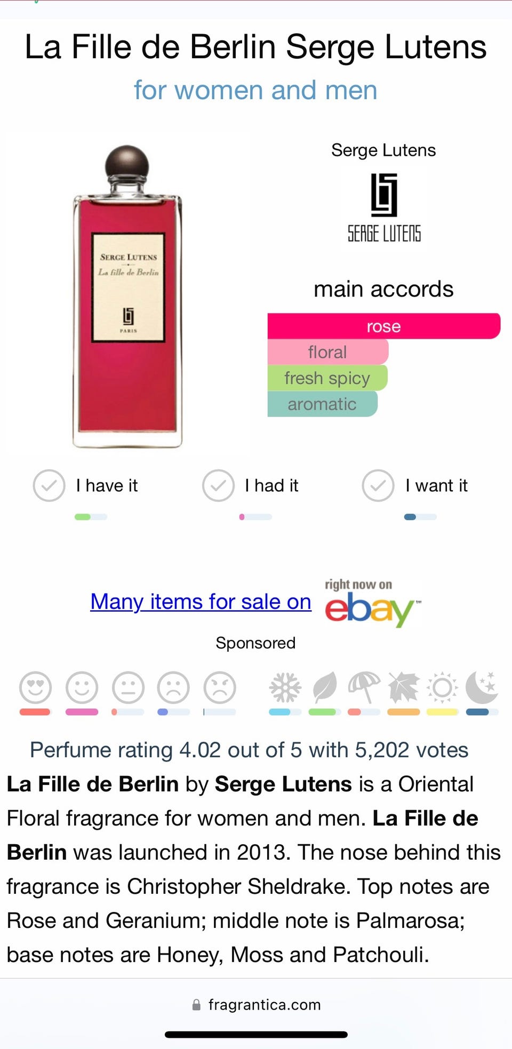Check the 'I want it' circle
The width and height of the screenshot is (512, 1049).
tap(378, 485)
